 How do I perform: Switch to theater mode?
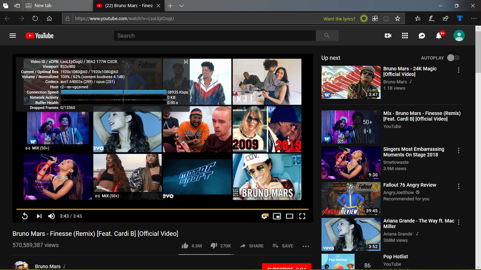289,216
